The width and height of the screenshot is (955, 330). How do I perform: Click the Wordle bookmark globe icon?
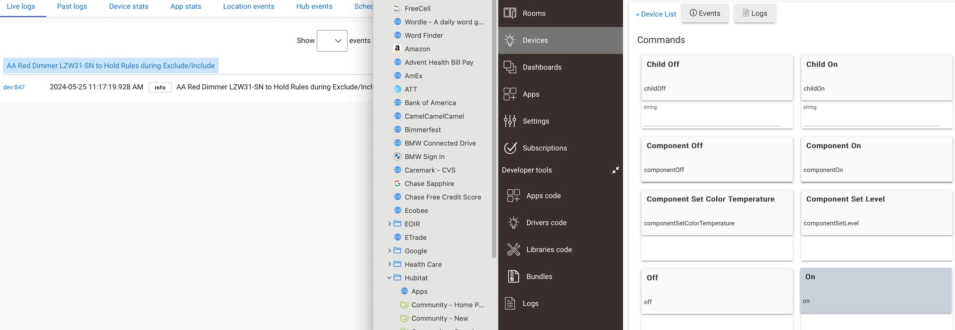point(397,22)
